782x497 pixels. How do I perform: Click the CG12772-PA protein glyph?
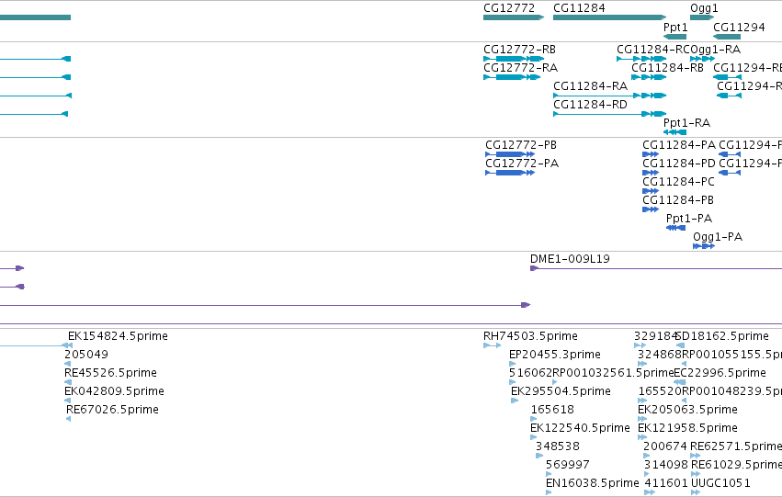click(x=510, y=173)
